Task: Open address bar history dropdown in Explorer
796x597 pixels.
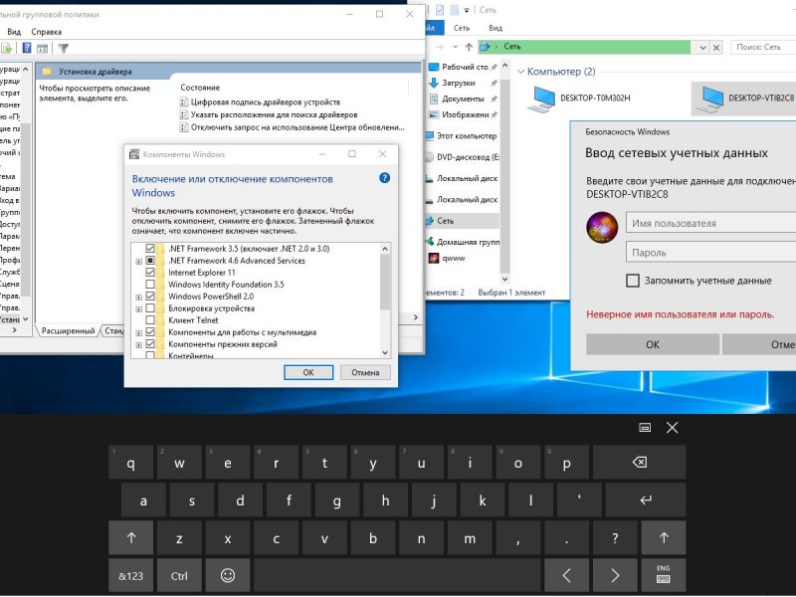Action: pos(702,47)
